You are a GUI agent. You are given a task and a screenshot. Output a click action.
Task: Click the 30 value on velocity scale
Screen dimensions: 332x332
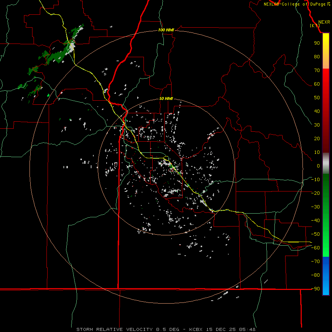pos(317,125)
